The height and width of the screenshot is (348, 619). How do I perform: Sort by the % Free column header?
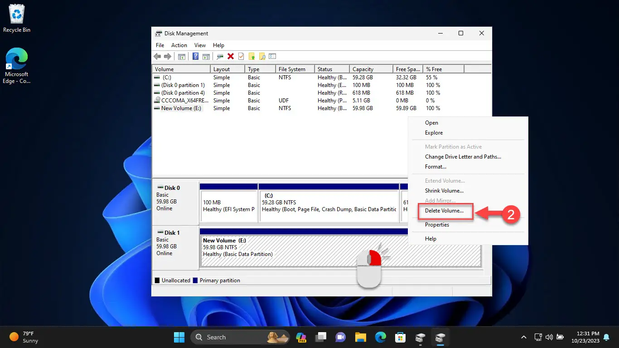click(x=444, y=69)
